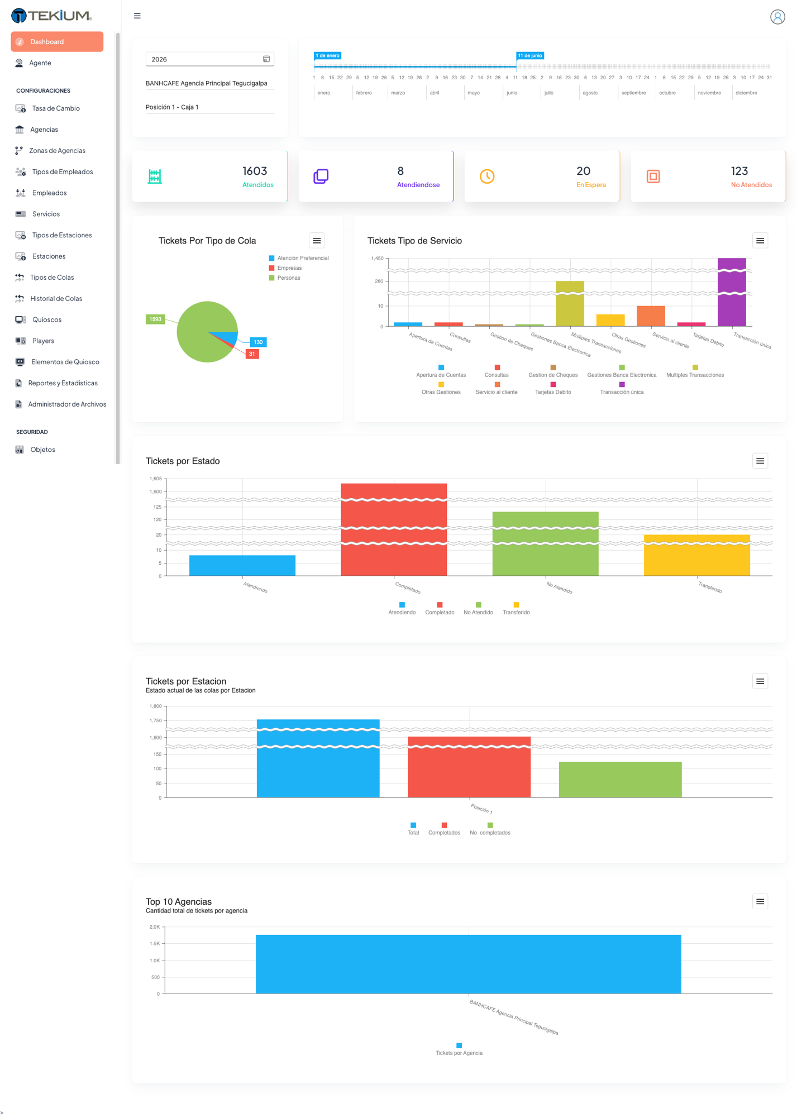Open Tasa de Cambio sidebar icon
The width and height of the screenshot is (797, 1117).
(x=20, y=108)
